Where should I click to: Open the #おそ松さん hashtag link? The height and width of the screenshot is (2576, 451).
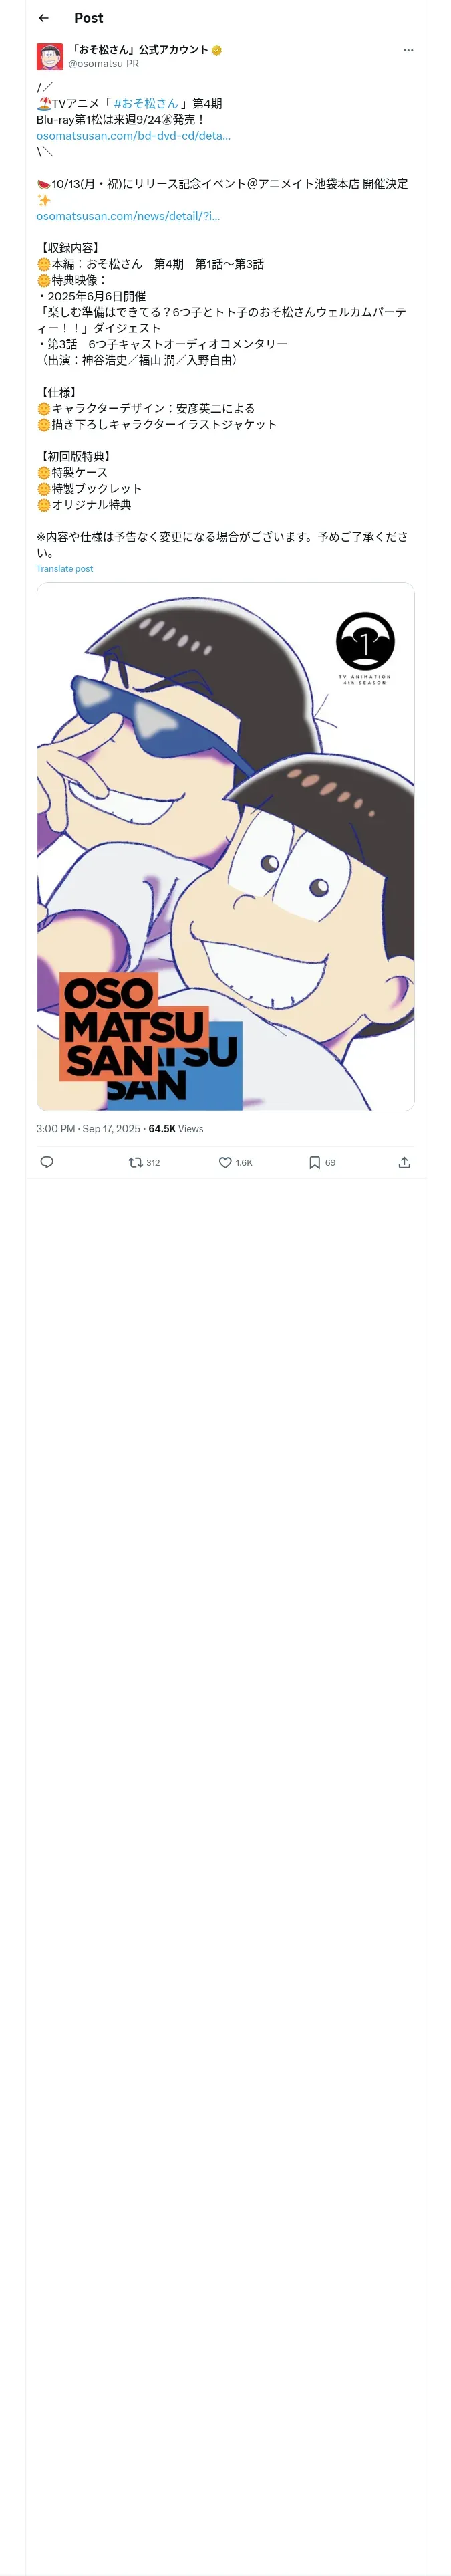pos(145,103)
